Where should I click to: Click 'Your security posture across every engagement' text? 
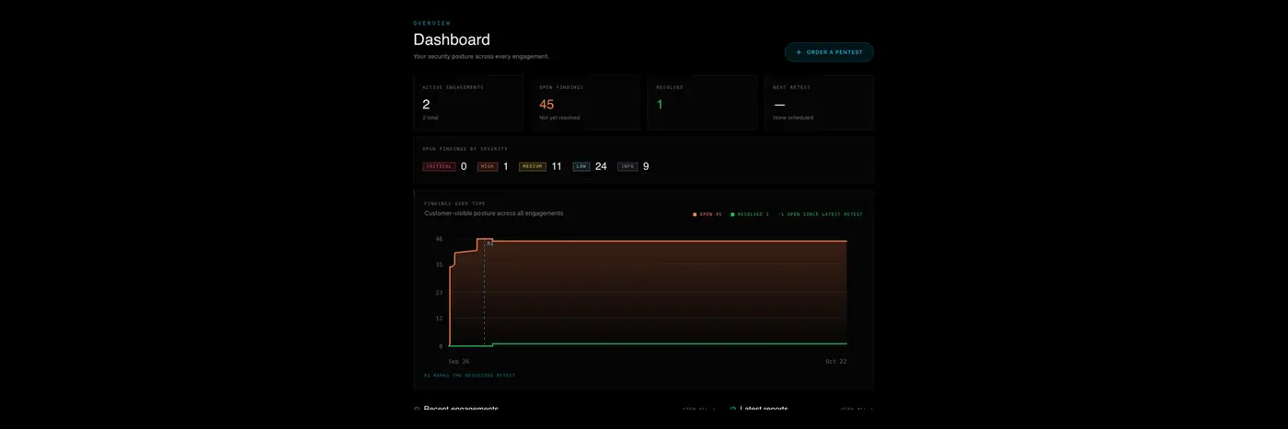pos(481,57)
